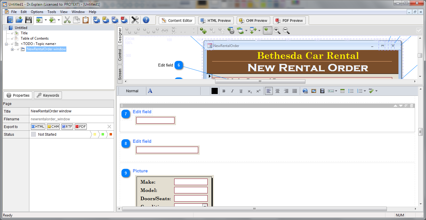426x220 pixels.
Task: Toggle annotation selection mode button
Action: click(x=268, y=30)
